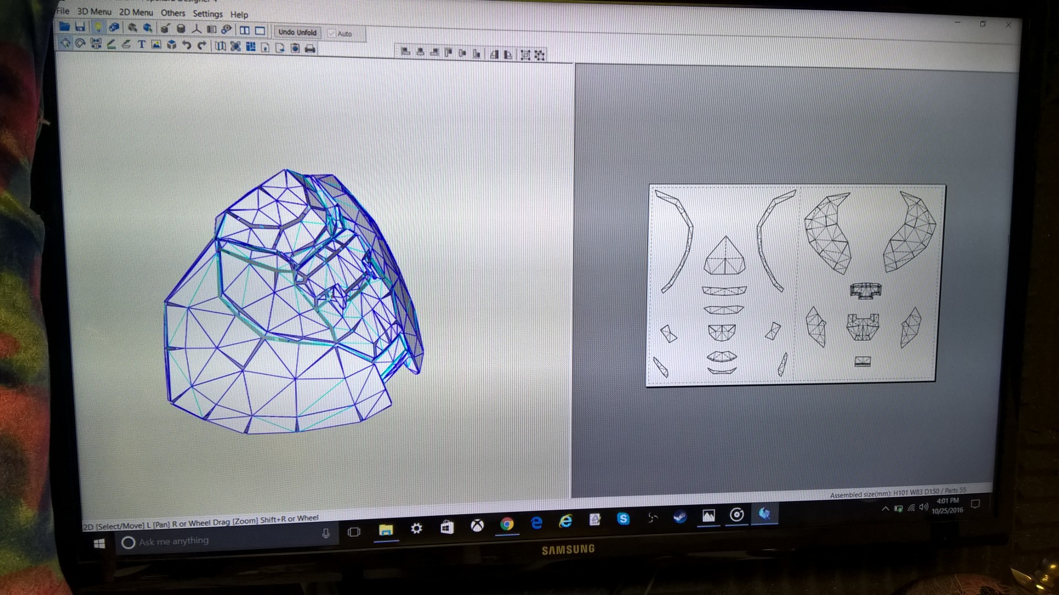This screenshot has height=595, width=1059.
Task: Click the three-axis coordinate icon
Action: [196, 29]
